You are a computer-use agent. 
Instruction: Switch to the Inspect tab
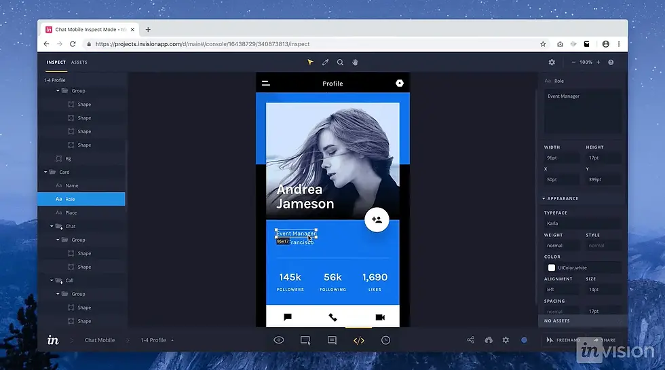[56, 62]
